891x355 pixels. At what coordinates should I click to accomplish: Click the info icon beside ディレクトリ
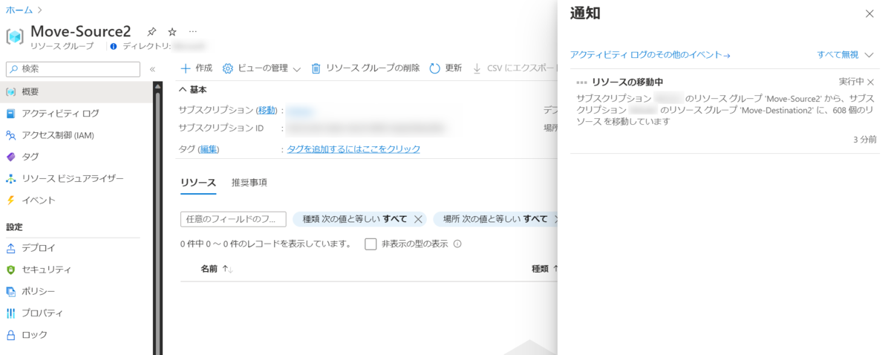pyautogui.click(x=114, y=46)
